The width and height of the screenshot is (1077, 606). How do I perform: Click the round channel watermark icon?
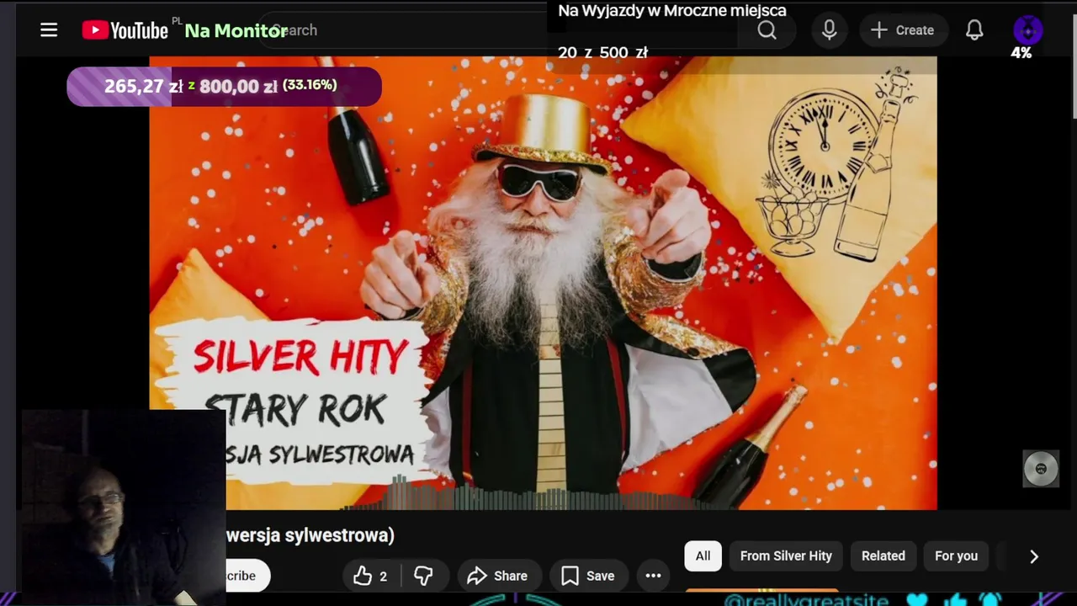click(1041, 469)
